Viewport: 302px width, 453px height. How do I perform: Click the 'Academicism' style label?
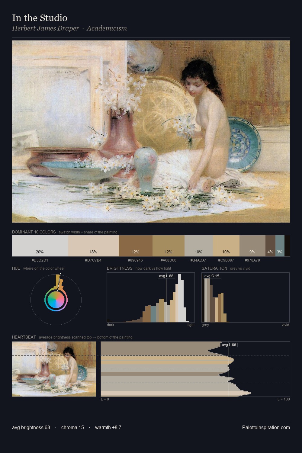(107, 28)
